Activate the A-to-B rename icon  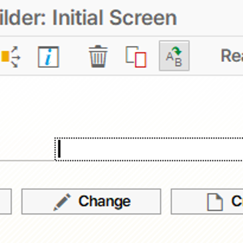pyautogui.click(x=174, y=56)
